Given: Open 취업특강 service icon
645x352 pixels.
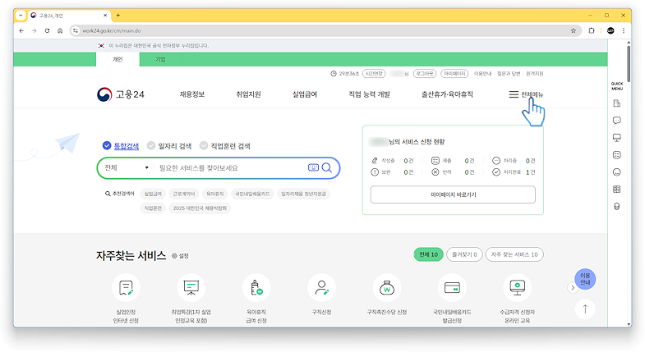Looking at the screenshot, I should 191,287.
